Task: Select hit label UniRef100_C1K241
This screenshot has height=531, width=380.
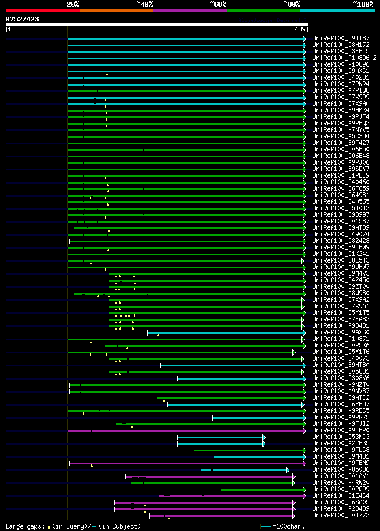Action: [x=341, y=254]
